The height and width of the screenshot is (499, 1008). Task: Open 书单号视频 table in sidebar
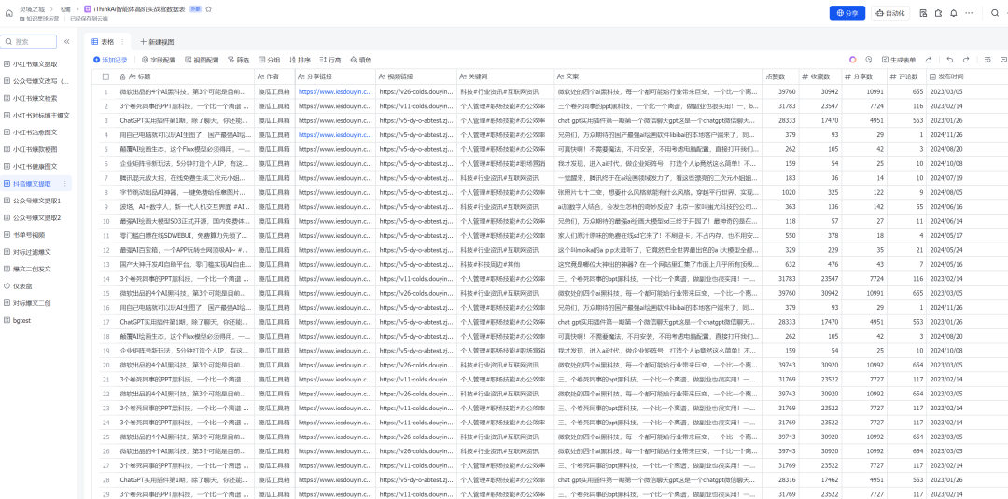(36, 234)
